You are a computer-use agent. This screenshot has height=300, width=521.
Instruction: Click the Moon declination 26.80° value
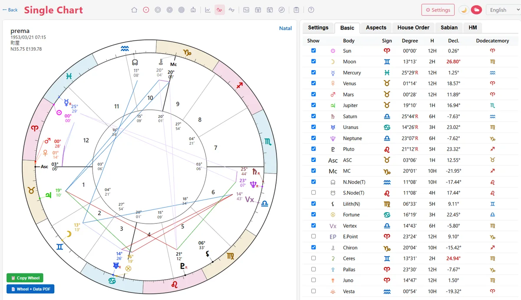point(454,62)
